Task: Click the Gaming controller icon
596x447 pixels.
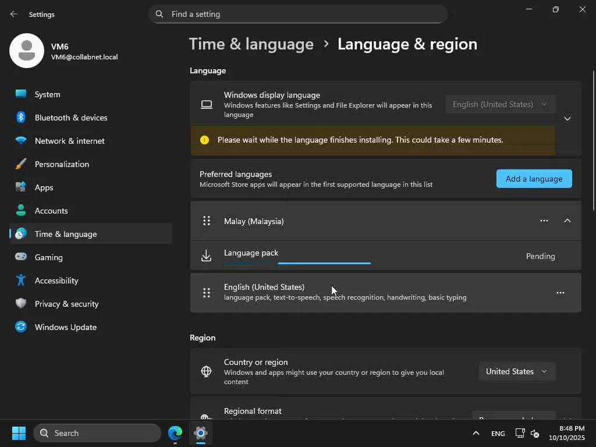Action: click(x=21, y=257)
